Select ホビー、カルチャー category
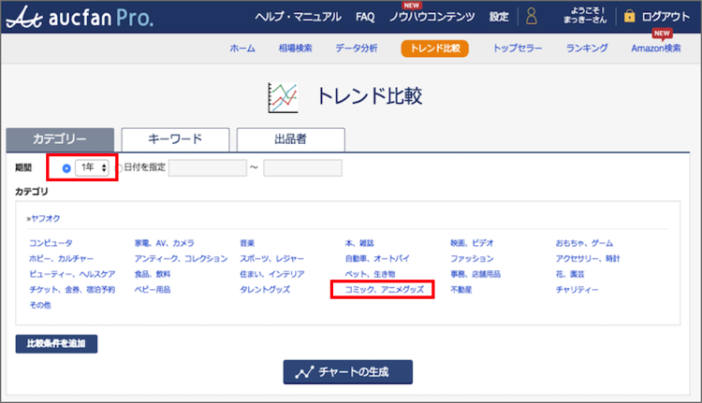702x403 pixels. (x=62, y=259)
